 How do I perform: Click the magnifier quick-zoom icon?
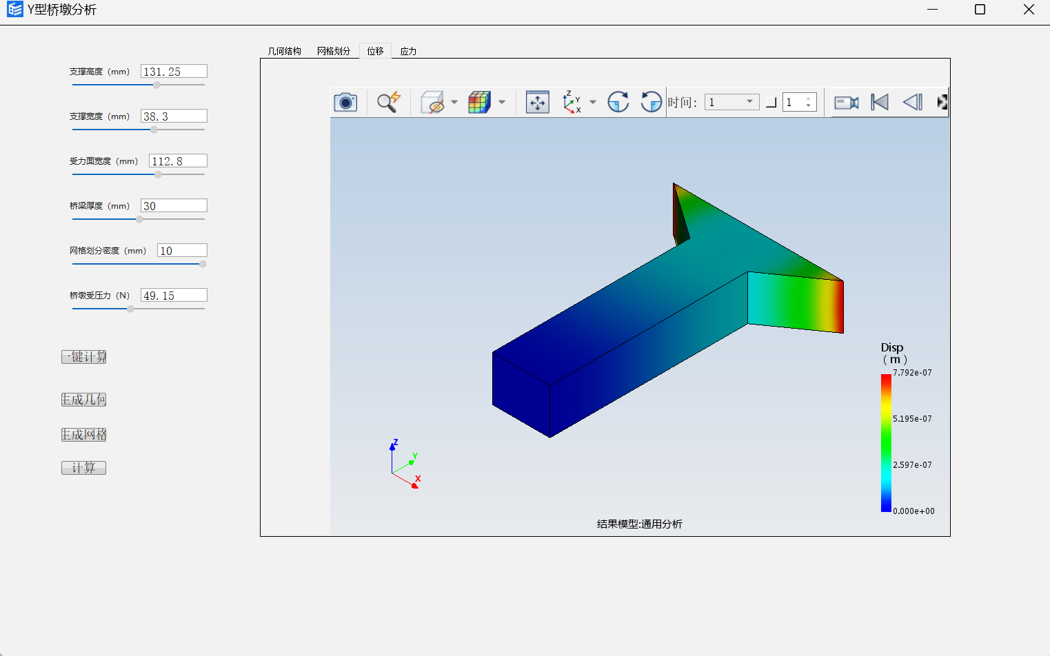coord(389,102)
